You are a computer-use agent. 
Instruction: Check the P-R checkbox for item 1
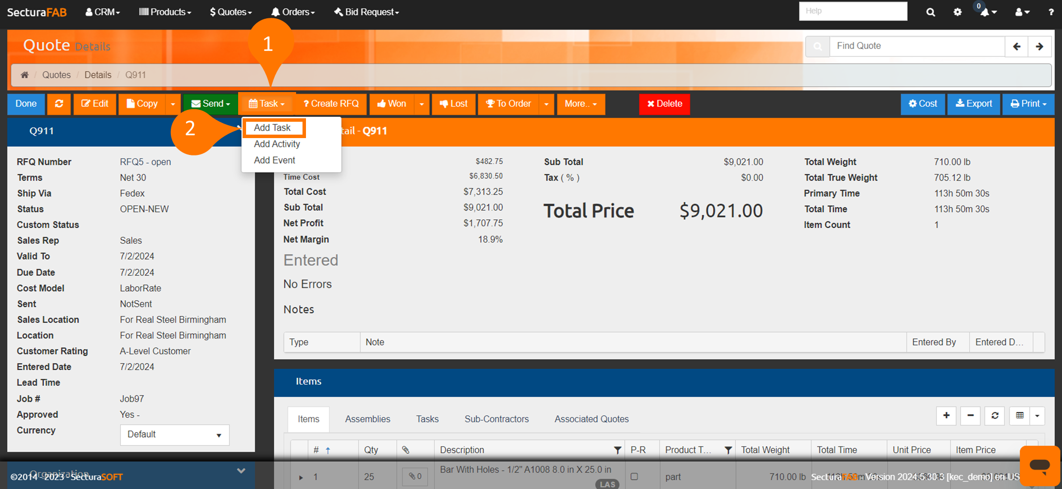[634, 477]
